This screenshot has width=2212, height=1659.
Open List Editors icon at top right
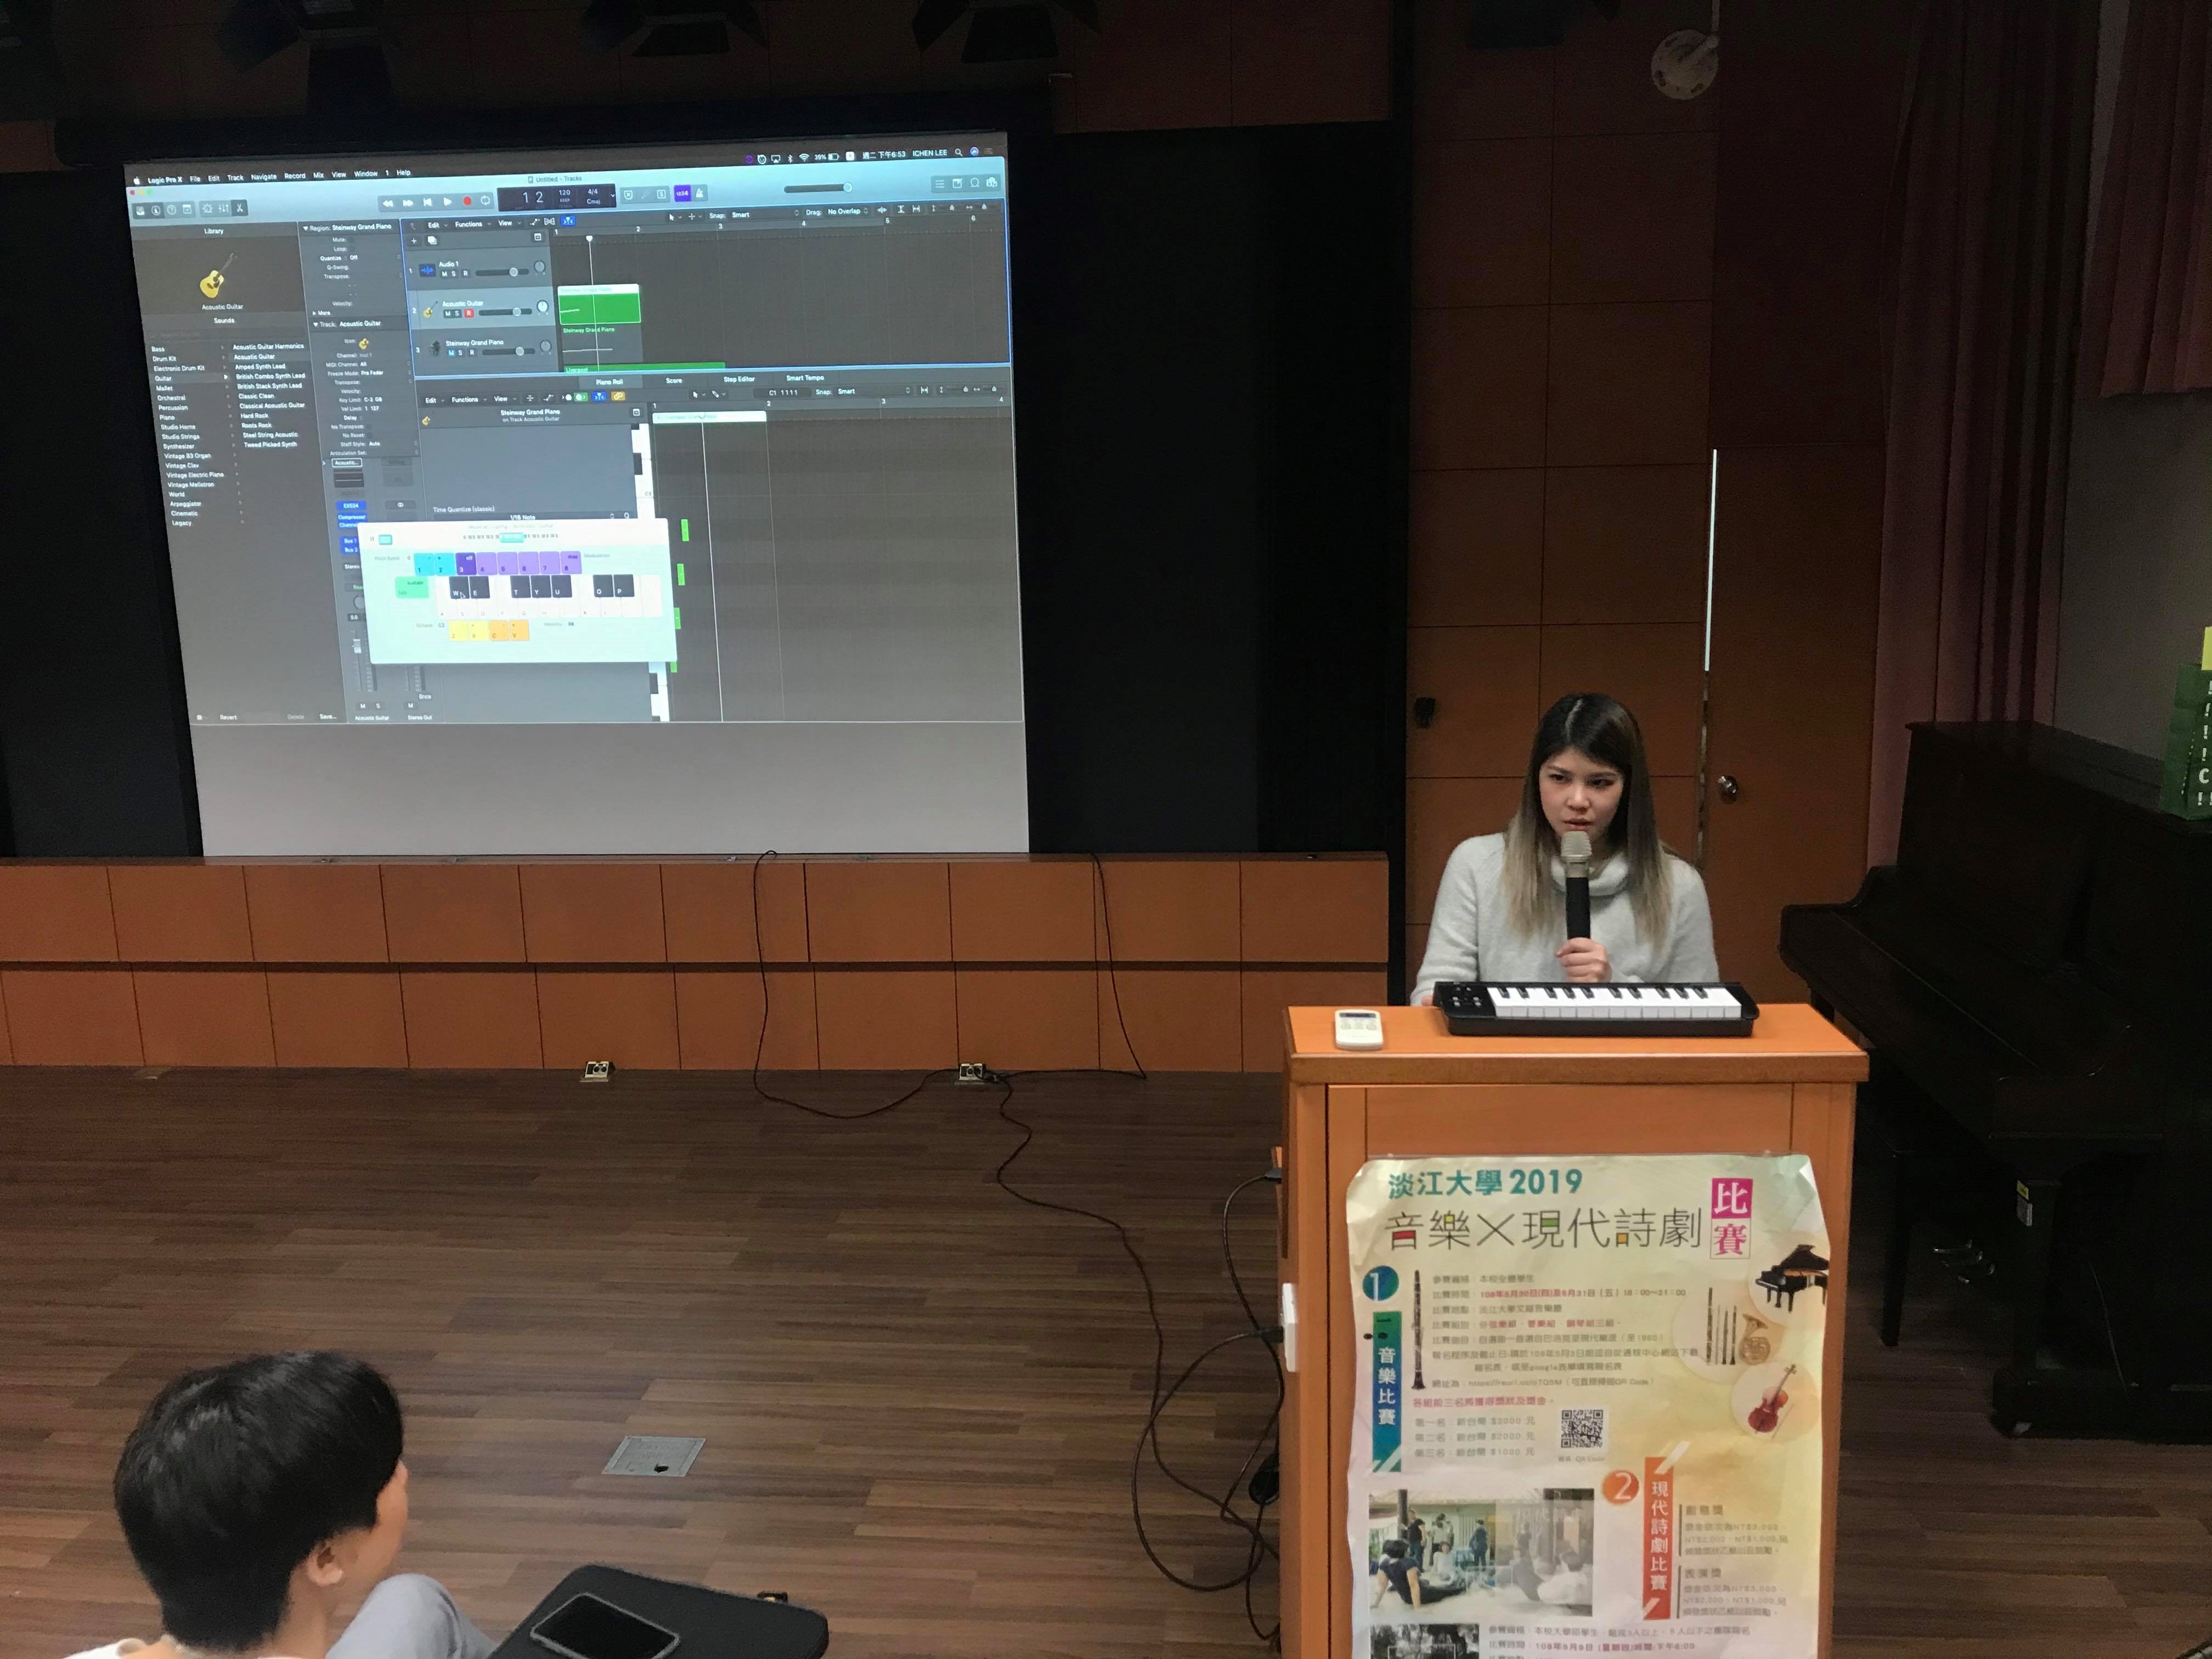939,185
